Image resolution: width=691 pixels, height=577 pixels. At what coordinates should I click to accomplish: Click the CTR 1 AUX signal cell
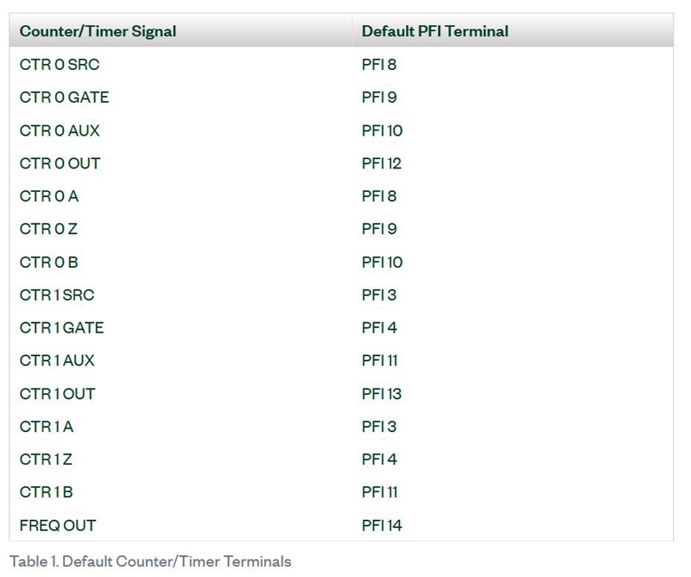57,360
